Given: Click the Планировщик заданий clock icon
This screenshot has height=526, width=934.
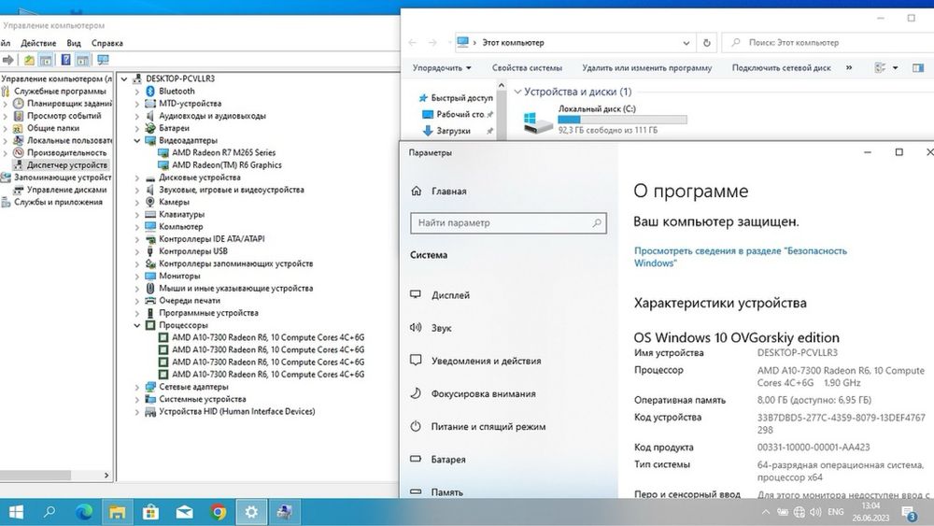Looking at the screenshot, I should [x=19, y=103].
